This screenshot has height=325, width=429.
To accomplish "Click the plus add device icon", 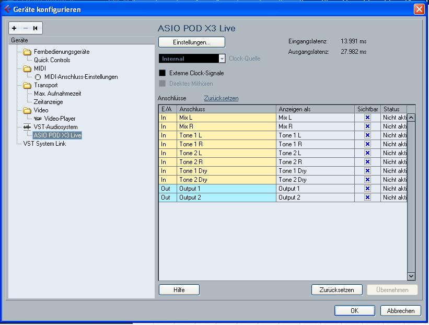I will tap(14, 28).
